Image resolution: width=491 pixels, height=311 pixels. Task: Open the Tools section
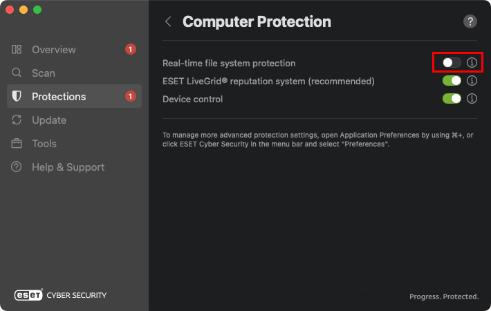44,144
